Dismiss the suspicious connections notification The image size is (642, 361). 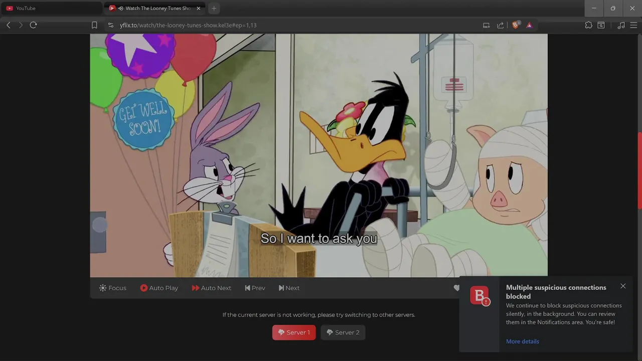pyautogui.click(x=623, y=286)
